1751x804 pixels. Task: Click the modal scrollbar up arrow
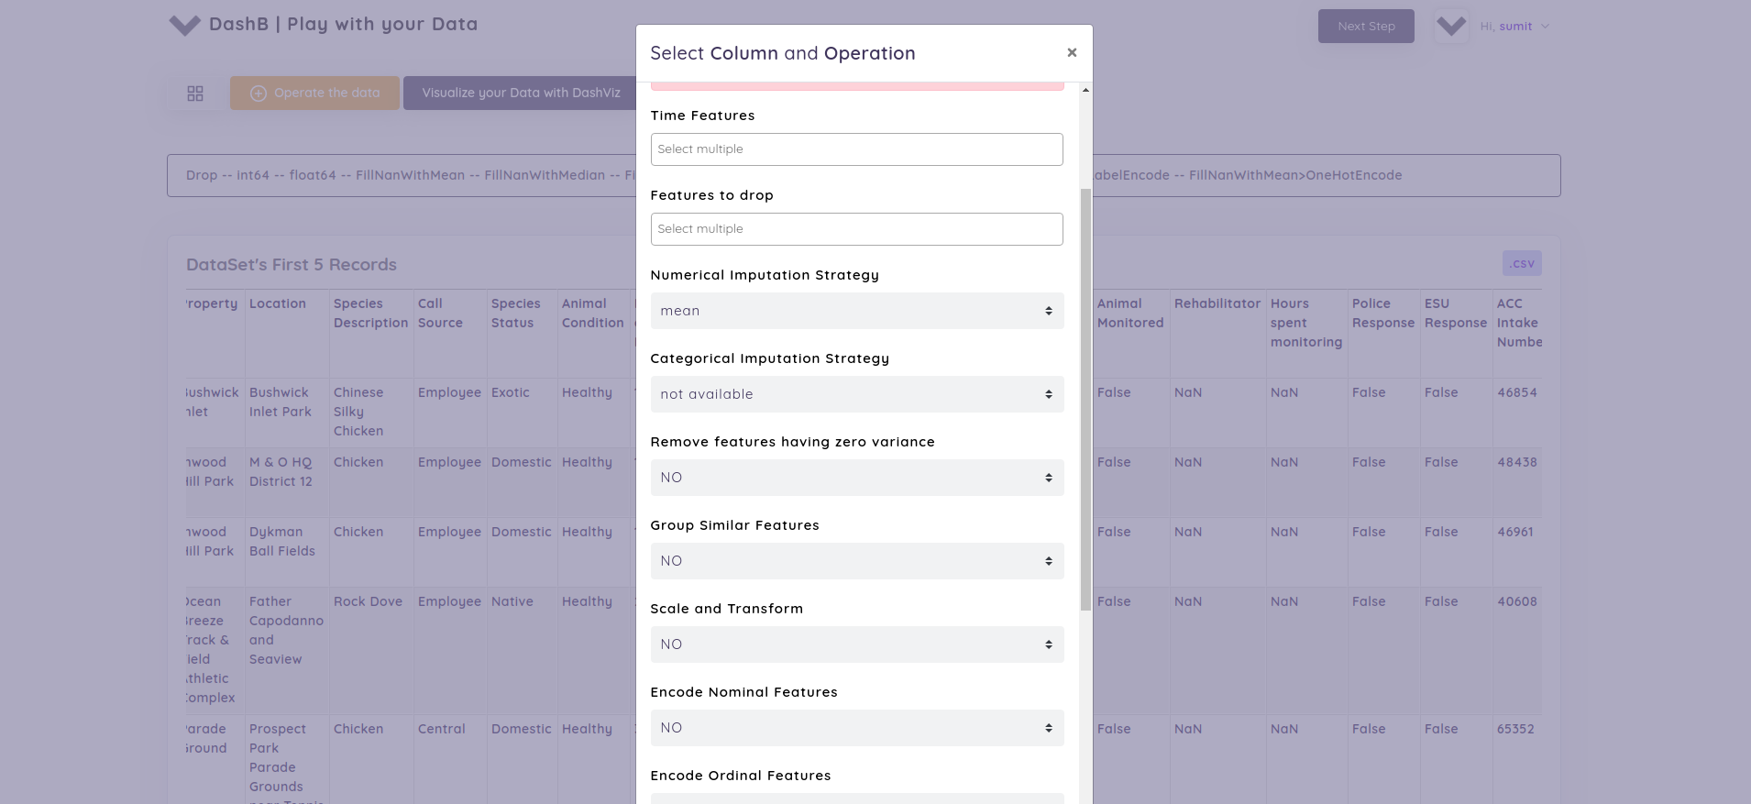tap(1085, 90)
